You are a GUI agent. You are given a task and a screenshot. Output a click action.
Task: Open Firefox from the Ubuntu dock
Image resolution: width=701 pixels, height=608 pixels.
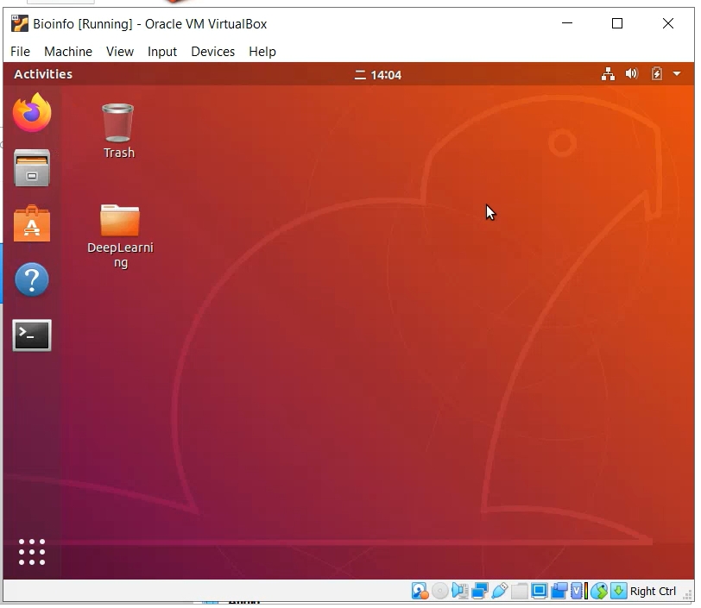tap(32, 113)
